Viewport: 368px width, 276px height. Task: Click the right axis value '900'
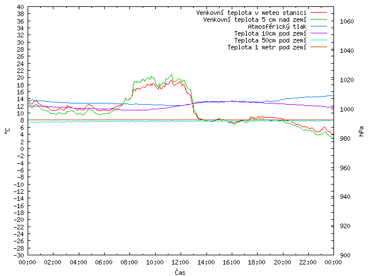345,255
